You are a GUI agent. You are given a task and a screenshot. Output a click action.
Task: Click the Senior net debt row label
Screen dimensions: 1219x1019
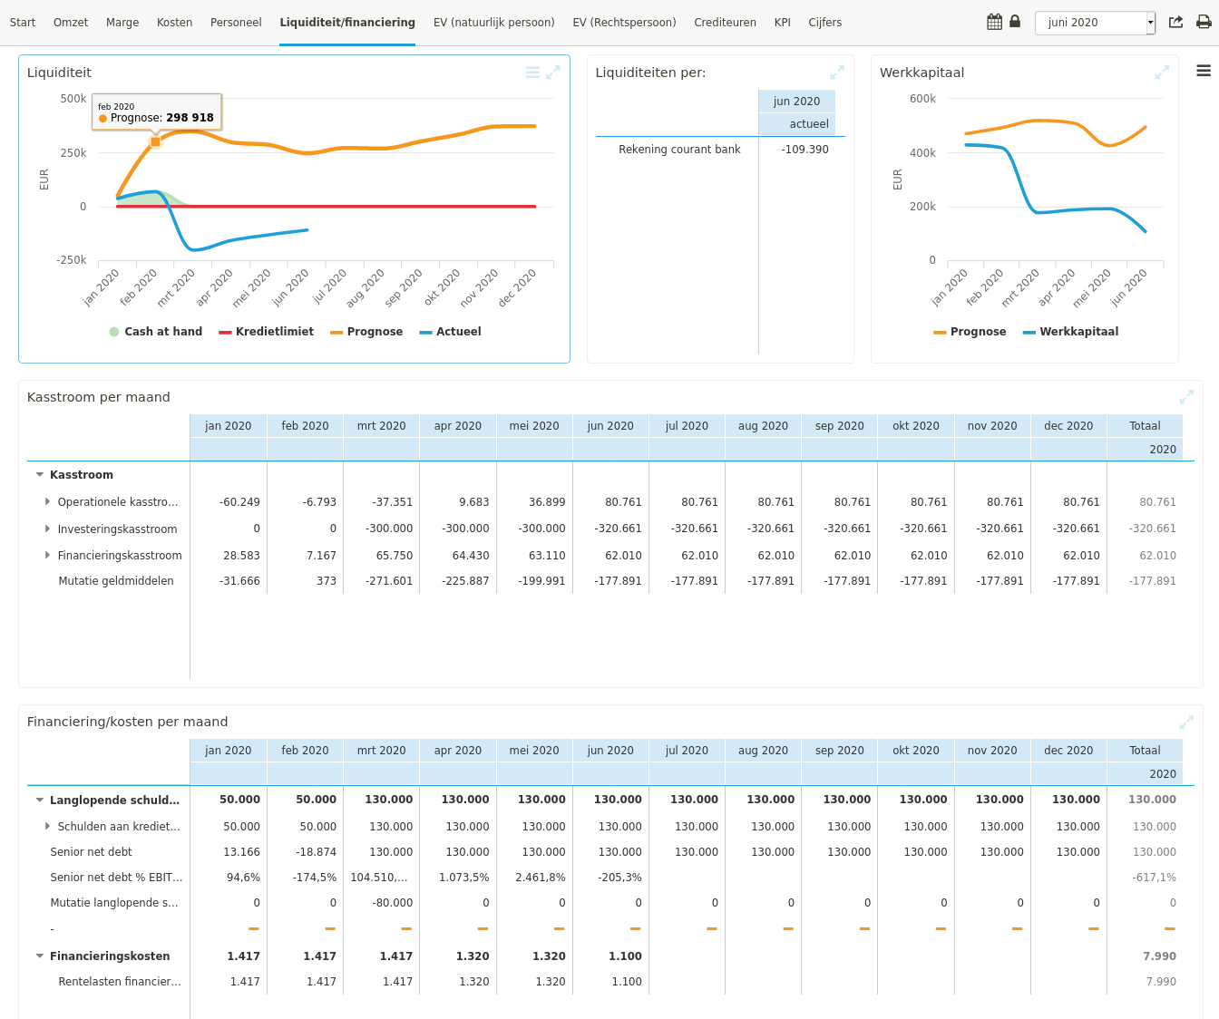pyautogui.click(x=92, y=852)
